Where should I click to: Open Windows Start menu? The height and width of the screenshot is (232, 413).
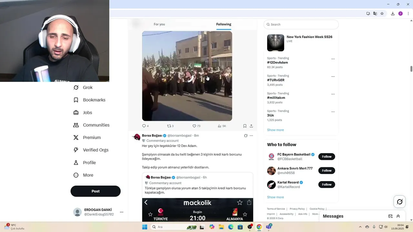tap(145, 227)
